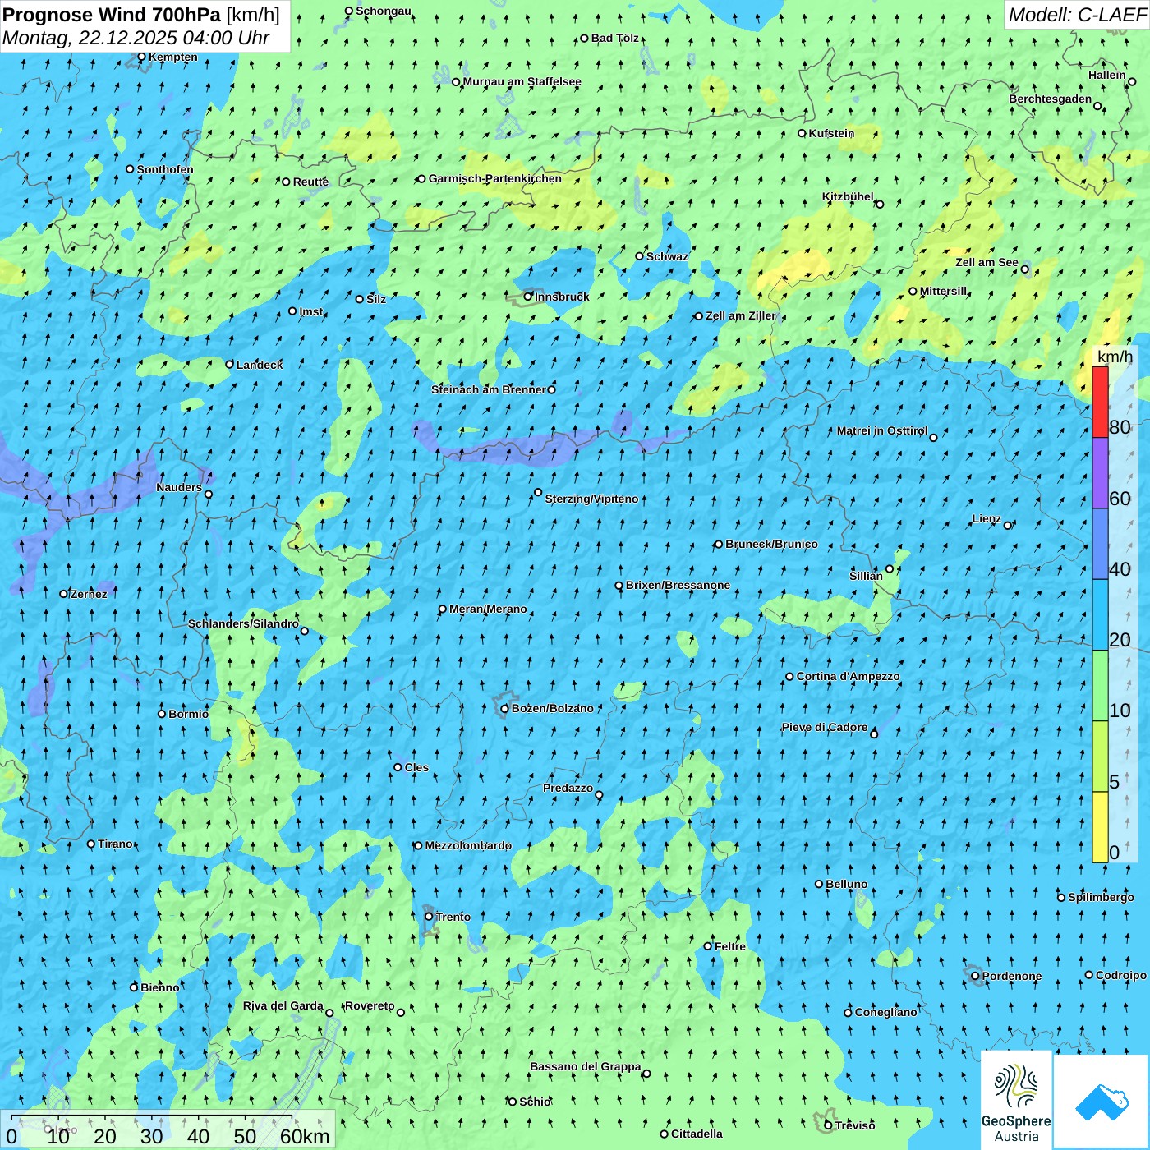Click the '60km' distance scale label
The height and width of the screenshot is (1150, 1150).
pyautogui.click(x=305, y=1136)
